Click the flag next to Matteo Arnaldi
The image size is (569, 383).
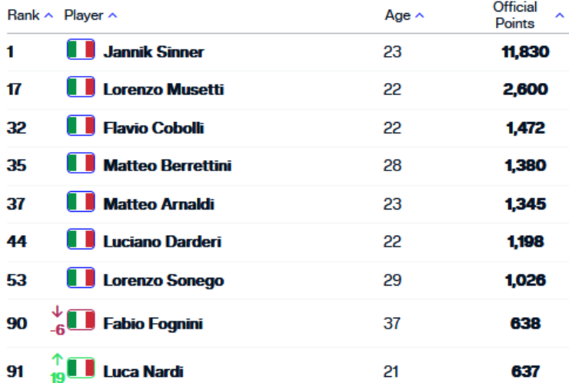pyautogui.click(x=81, y=201)
